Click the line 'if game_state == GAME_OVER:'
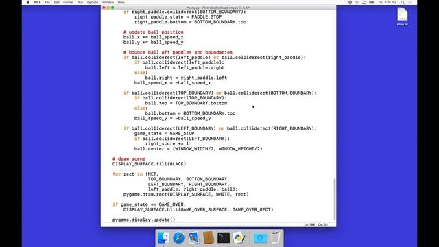This screenshot has height=247, width=439. (x=150, y=204)
